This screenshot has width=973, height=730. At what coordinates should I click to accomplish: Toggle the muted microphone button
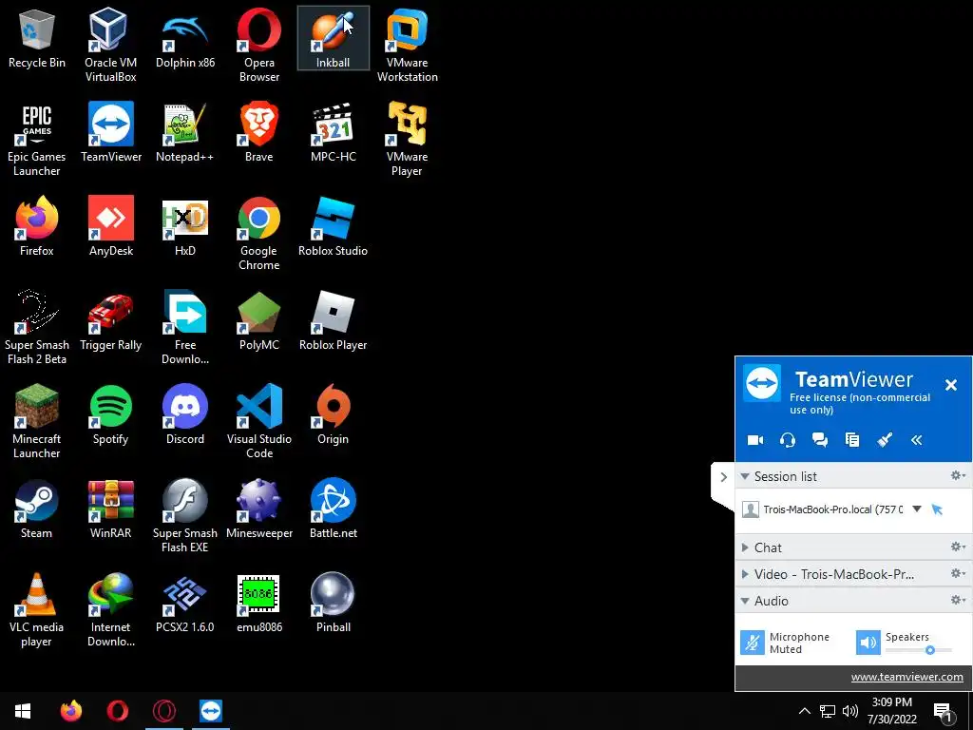[753, 643]
